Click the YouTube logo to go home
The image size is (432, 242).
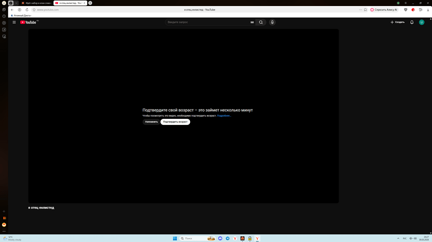[x=29, y=22]
